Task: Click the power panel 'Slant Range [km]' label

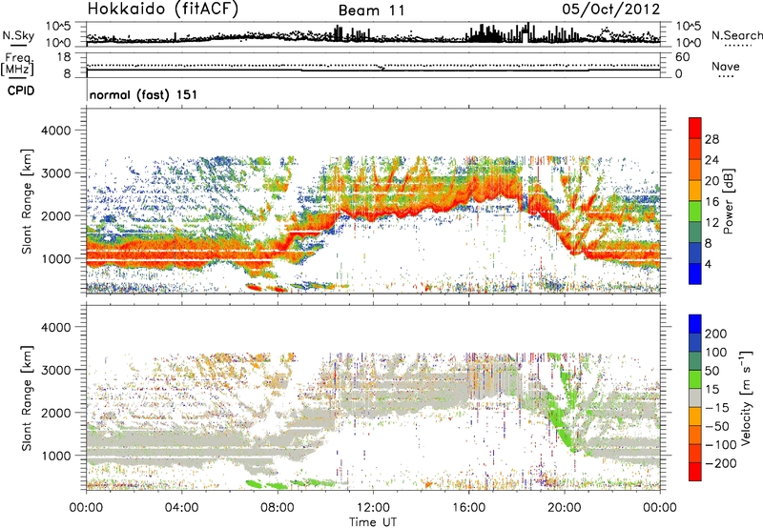Action: tap(27, 201)
